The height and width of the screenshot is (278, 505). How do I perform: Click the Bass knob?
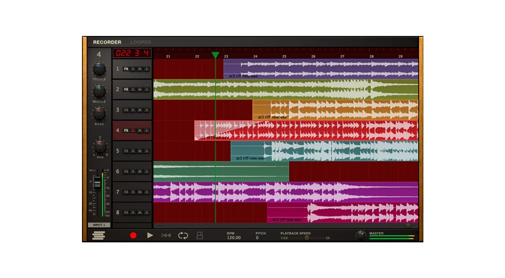pyautogui.click(x=99, y=114)
